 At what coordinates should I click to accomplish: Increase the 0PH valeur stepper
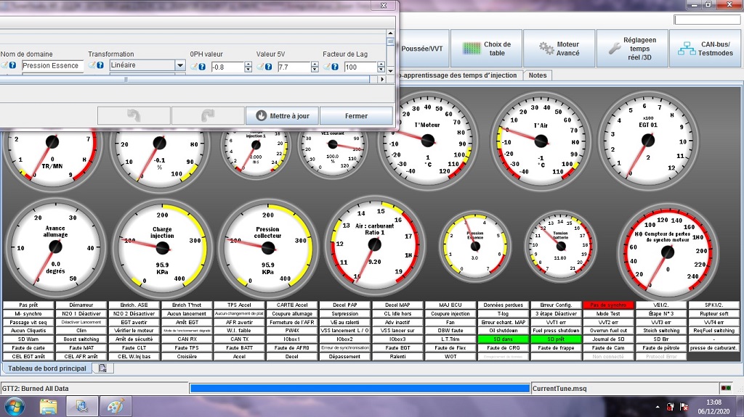coord(248,64)
